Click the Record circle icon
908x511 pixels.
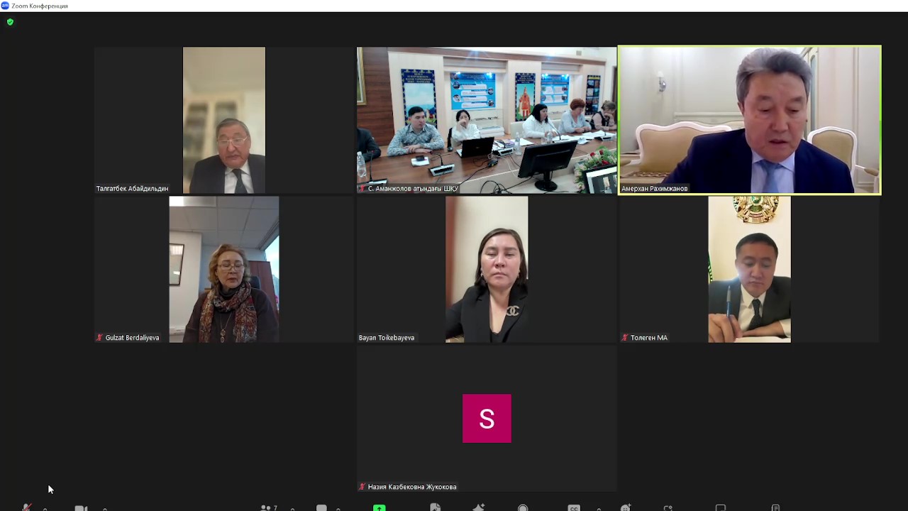[523, 507]
